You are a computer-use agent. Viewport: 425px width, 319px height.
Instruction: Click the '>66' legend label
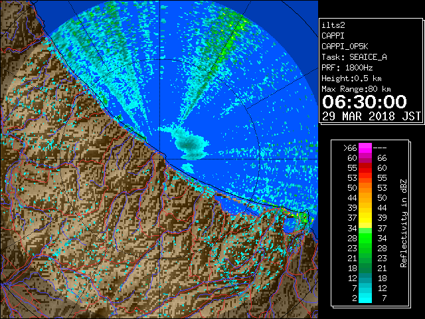pos(350,148)
